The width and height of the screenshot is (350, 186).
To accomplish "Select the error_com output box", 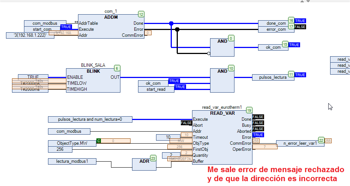I will pos(276,29).
